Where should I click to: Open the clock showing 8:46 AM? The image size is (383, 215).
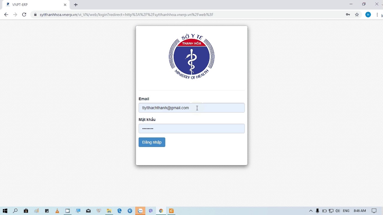[x=360, y=211]
